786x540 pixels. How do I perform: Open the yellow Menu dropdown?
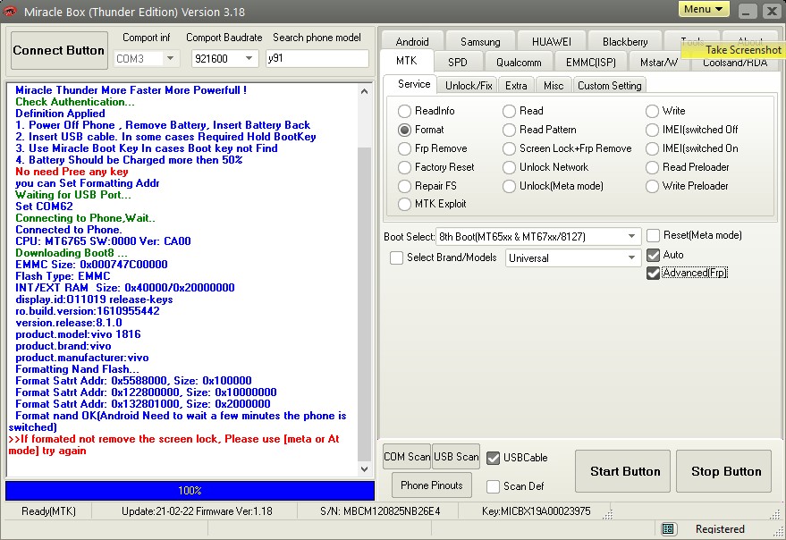pyautogui.click(x=704, y=9)
